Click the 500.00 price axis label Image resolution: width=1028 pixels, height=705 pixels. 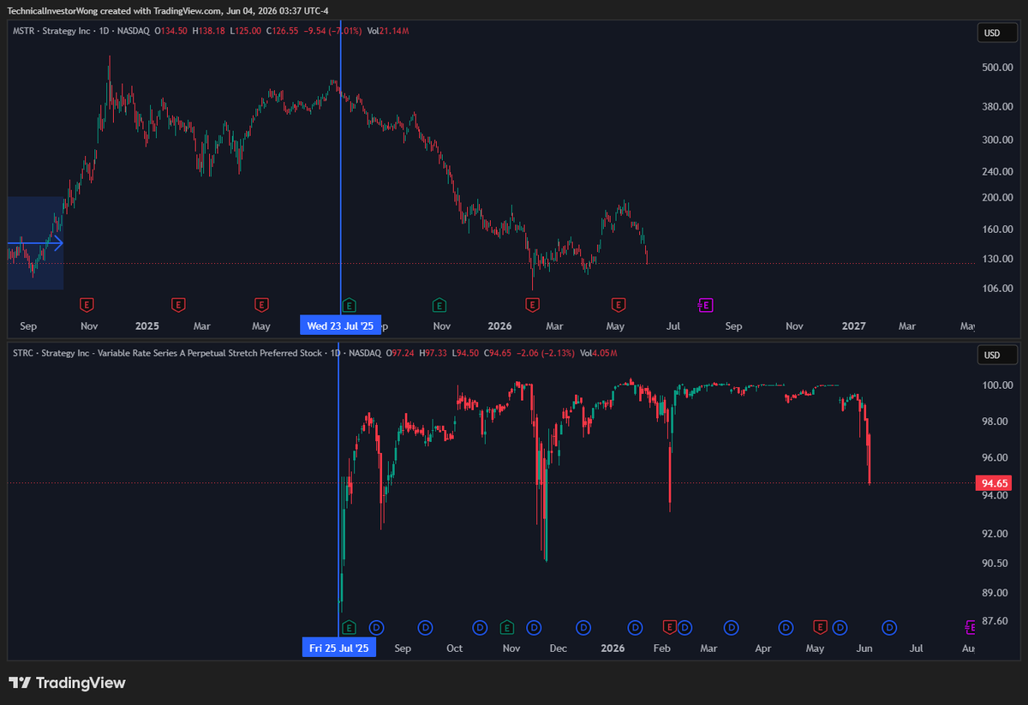point(996,67)
